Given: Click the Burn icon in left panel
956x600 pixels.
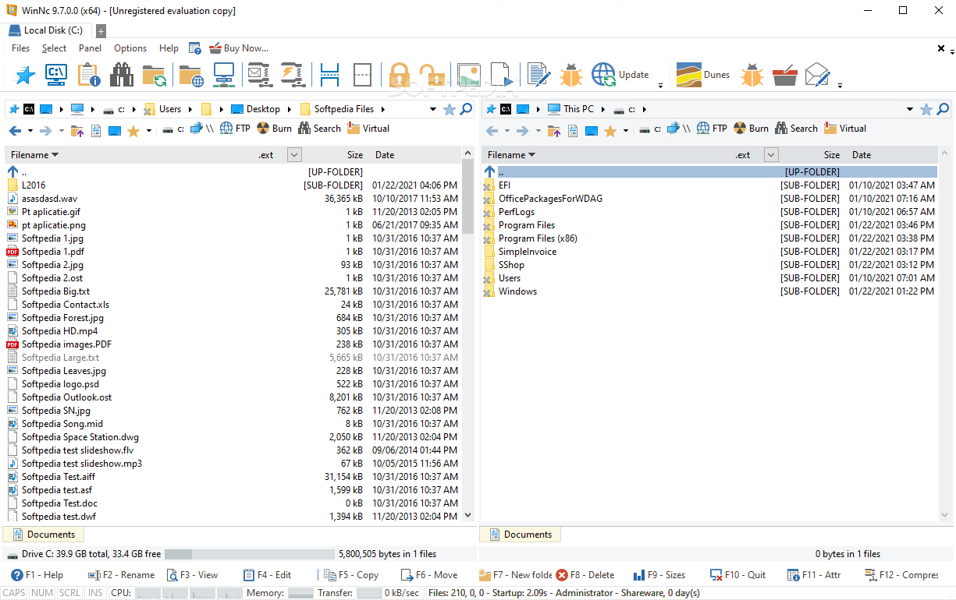Looking at the screenshot, I should coord(274,129).
